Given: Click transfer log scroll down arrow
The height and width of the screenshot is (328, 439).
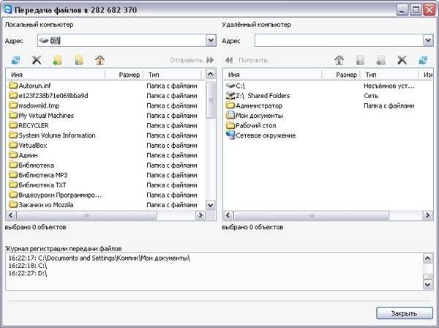Looking at the screenshot, I should tap(428, 285).
